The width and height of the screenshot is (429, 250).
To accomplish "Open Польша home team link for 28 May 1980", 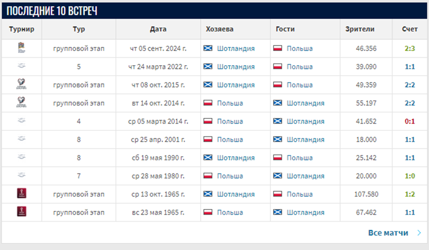I will coord(229,176).
